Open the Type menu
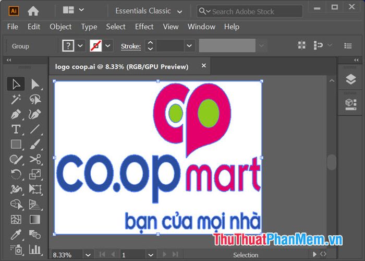 click(x=89, y=27)
